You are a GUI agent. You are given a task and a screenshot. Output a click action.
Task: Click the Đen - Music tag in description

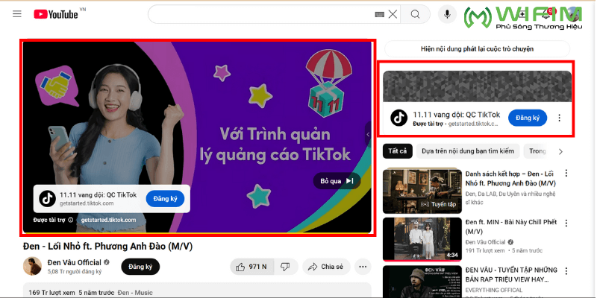coord(135,293)
